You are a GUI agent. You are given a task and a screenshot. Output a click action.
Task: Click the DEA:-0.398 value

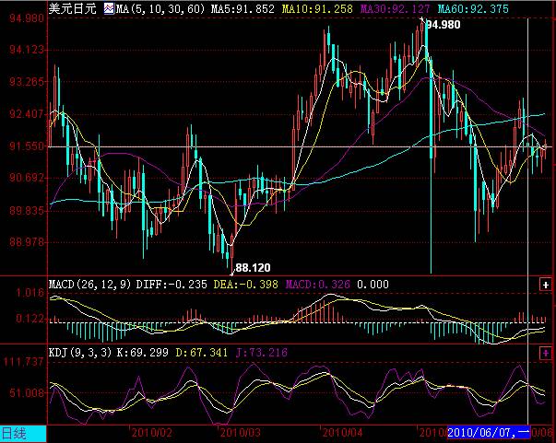point(246,285)
